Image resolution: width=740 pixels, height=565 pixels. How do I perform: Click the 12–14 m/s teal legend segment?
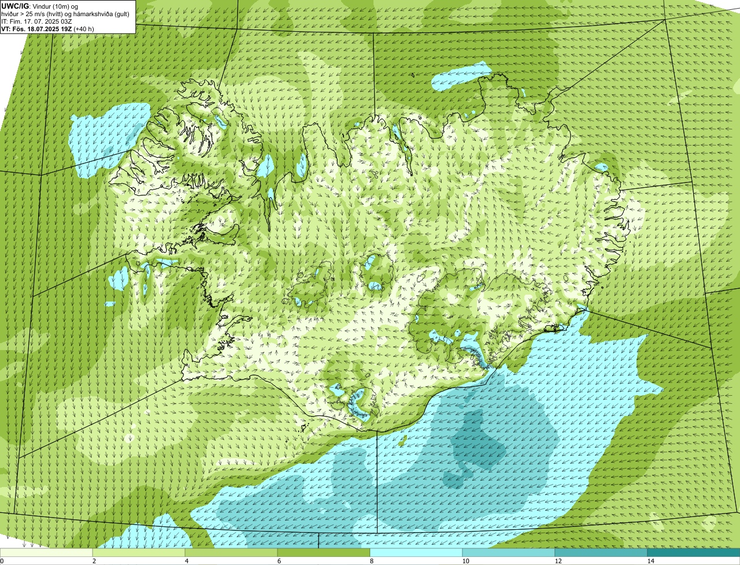601,552
